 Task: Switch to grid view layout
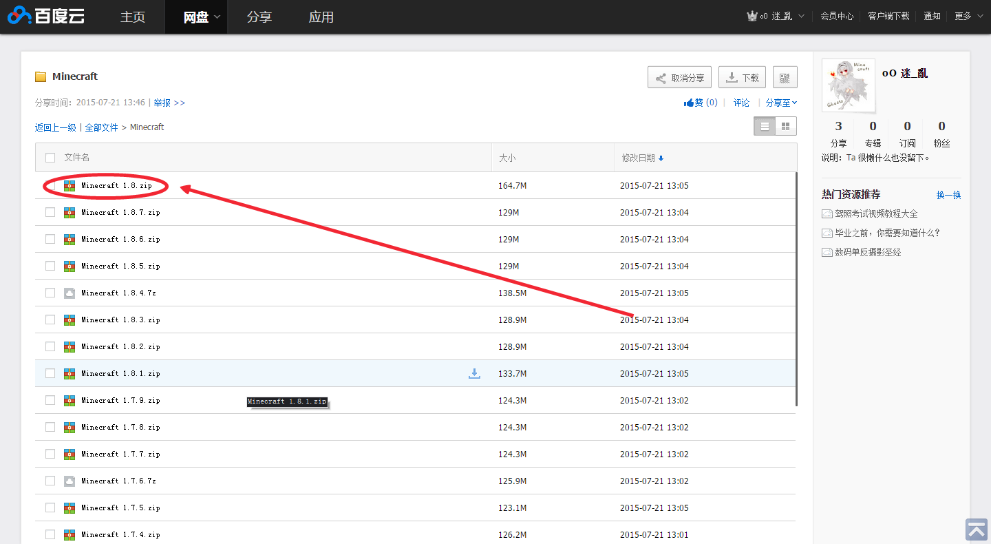click(785, 127)
